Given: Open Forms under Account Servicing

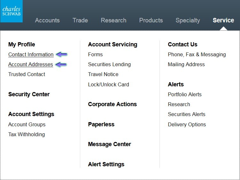Looking at the screenshot, I should [95, 54].
